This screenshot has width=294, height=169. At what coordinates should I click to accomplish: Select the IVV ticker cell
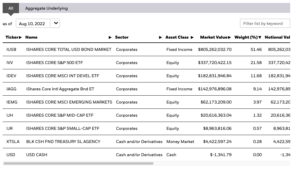tap(10, 63)
